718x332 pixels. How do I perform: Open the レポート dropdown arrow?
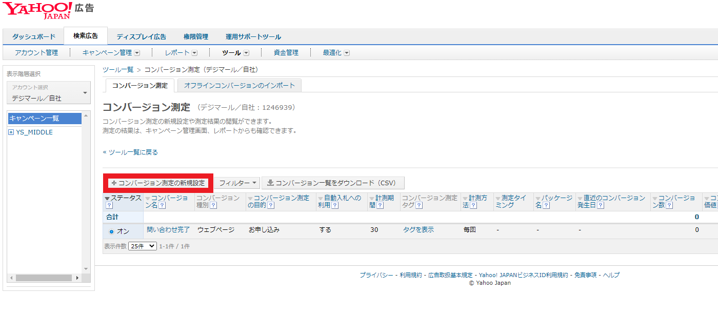coord(194,53)
